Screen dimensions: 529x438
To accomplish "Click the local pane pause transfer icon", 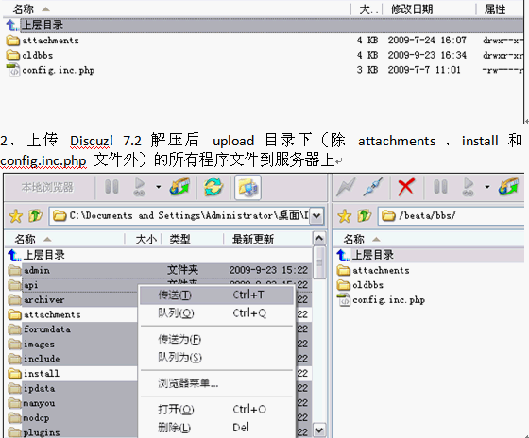I will [111, 187].
